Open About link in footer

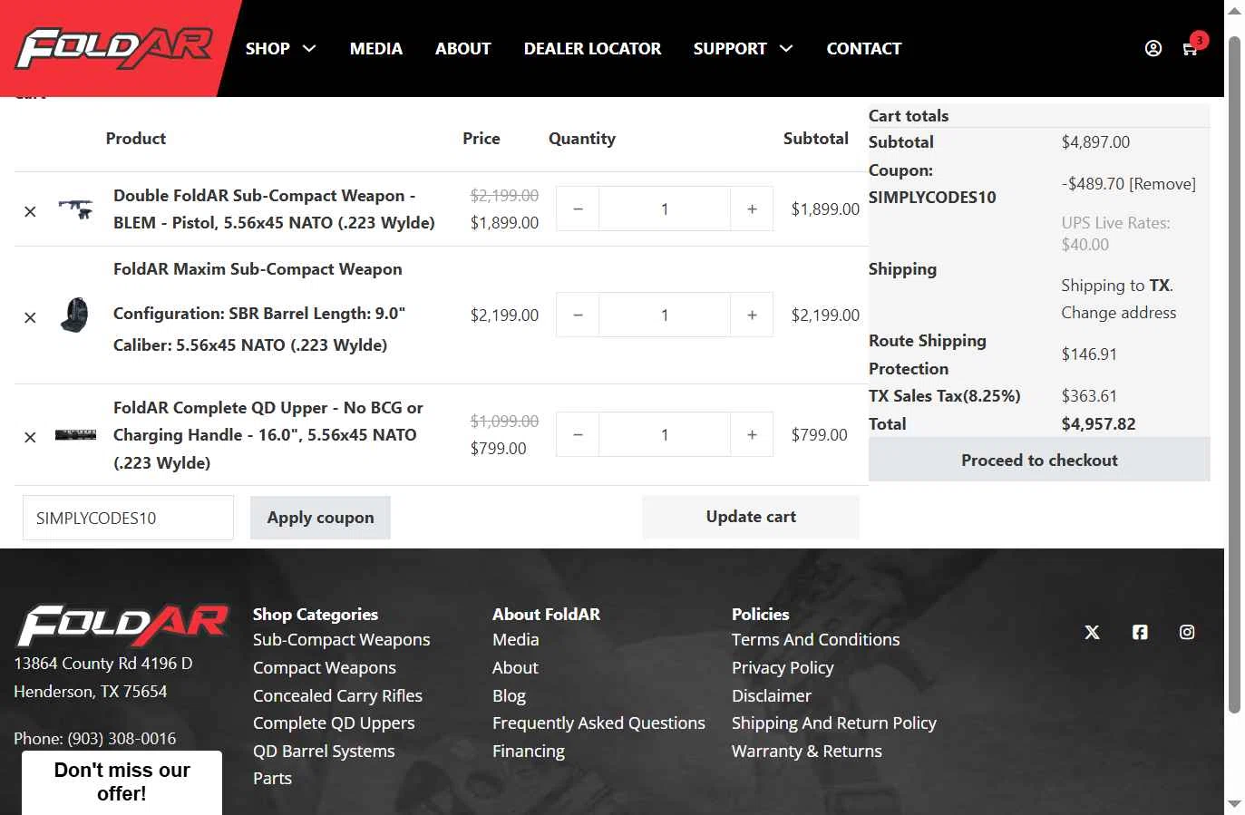point(515,668)
